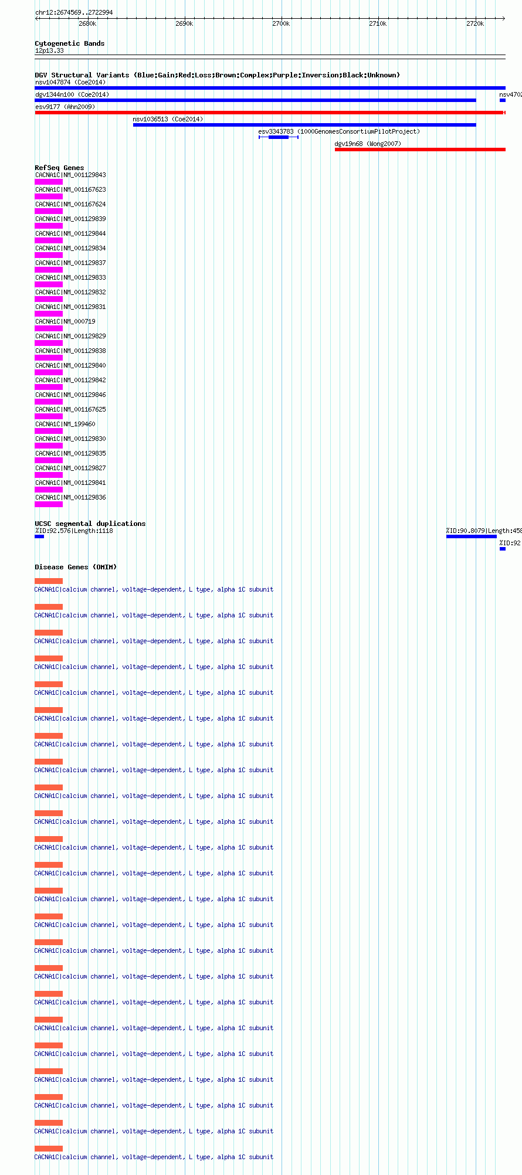The width and height of the screenshot is (522, 1175).
Task: Click the chr12:2674569..2722994 region label
Action: [x=74, y=12]
